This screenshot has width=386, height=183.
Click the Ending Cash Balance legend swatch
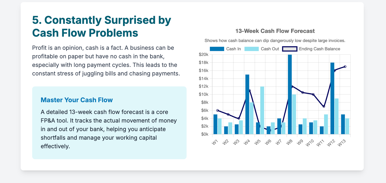pyautogui.click(x=290, y=49)
